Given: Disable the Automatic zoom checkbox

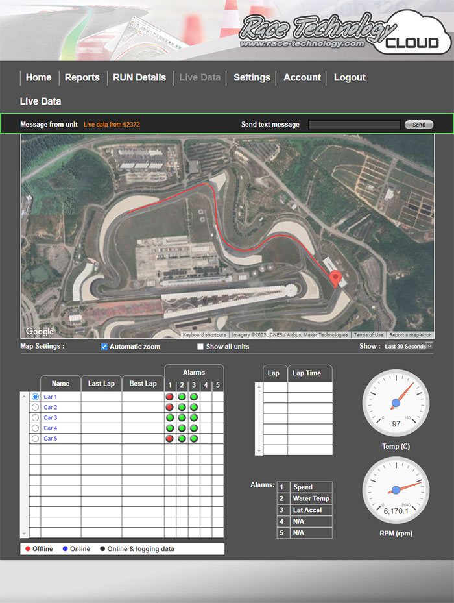Looking at the screenshot, I should pos(104,347).
